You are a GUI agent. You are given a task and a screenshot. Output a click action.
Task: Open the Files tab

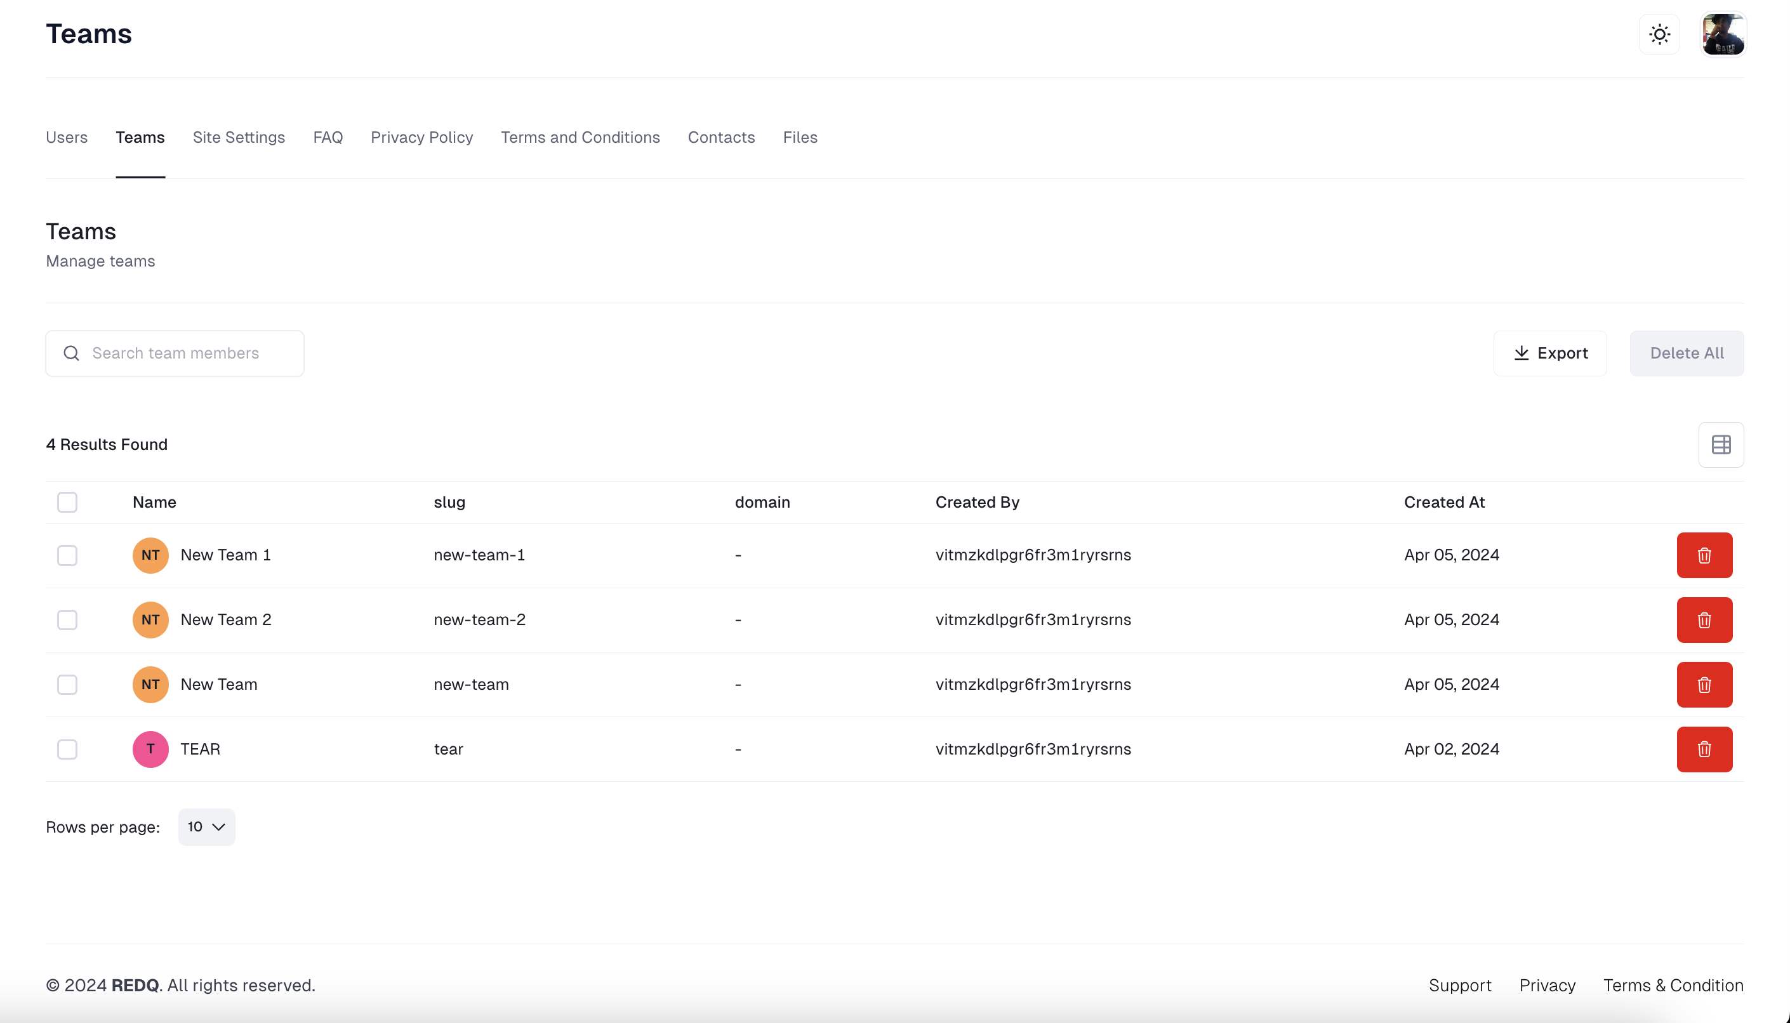[800, 137]
